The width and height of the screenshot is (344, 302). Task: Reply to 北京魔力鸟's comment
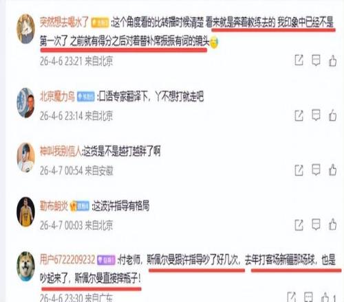point(316,115)
